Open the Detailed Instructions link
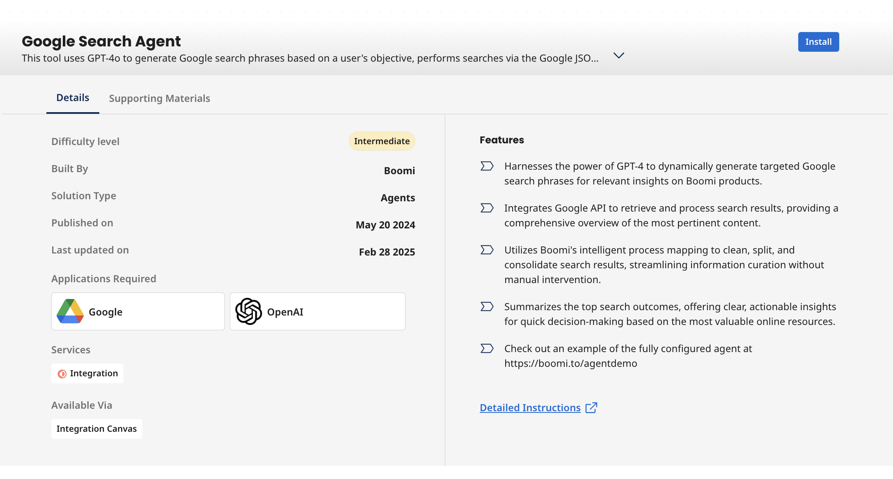 [530, 408]
